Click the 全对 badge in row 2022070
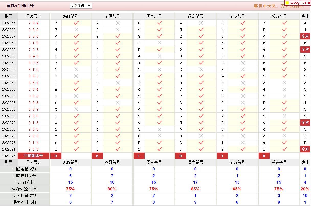Screen dimensions: 311x207 click(x=305, y=123)
